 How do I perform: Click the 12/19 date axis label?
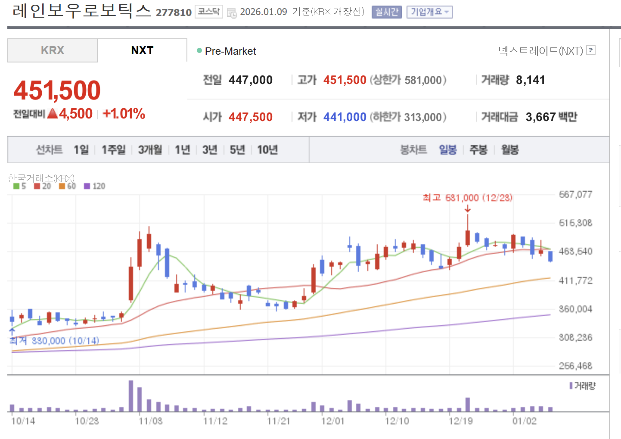point(461,421)
